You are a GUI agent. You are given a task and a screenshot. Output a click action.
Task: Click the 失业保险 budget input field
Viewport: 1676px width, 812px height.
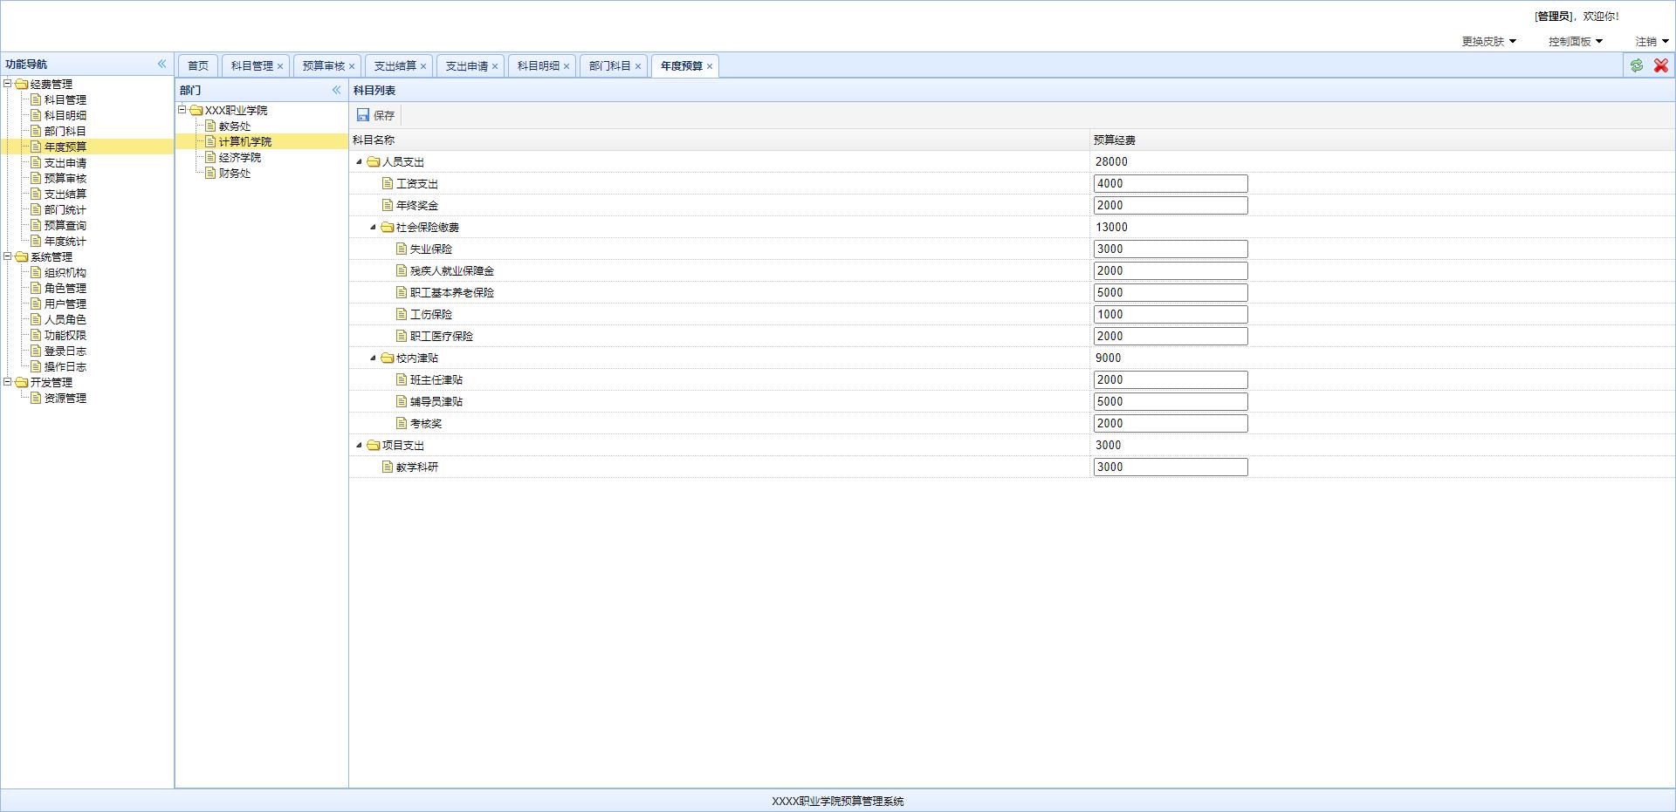pyautogui.click(x=1171, y=249)
